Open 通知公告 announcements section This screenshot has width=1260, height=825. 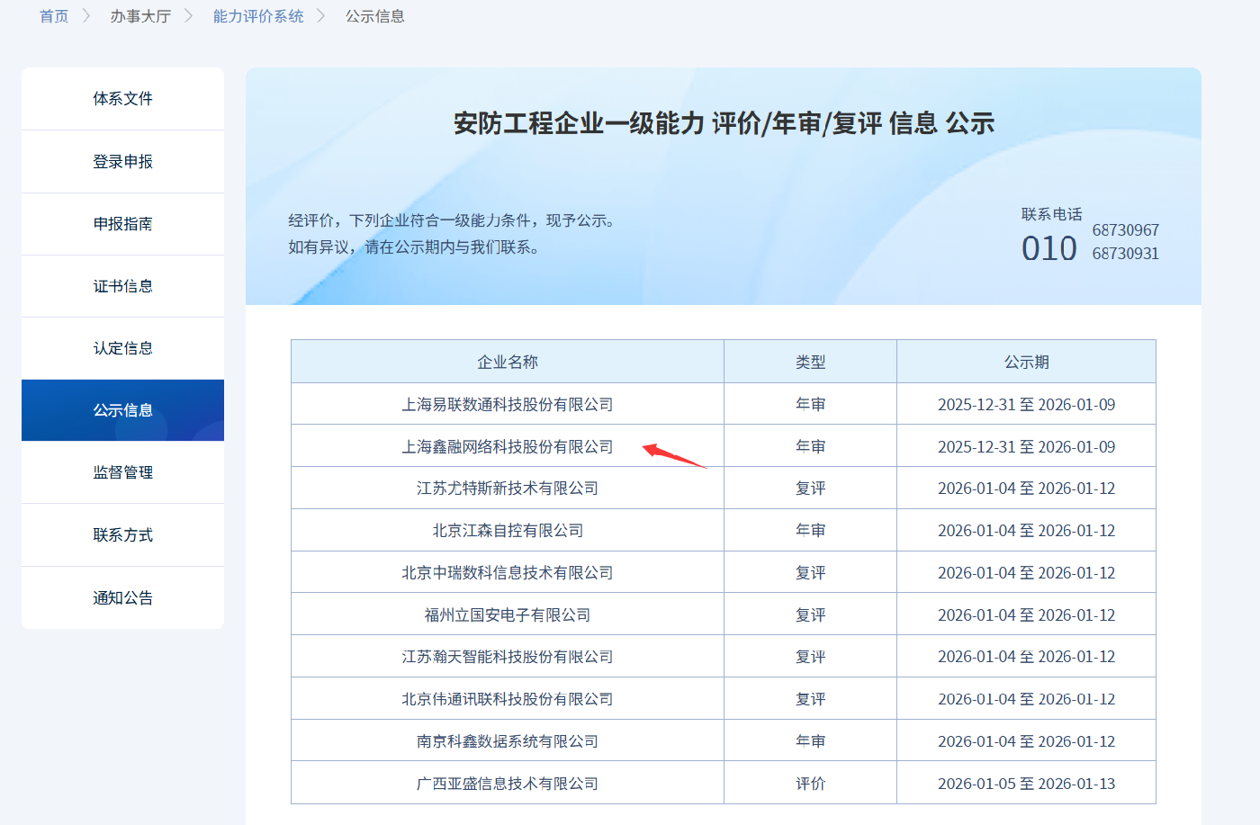coord(121,596)
